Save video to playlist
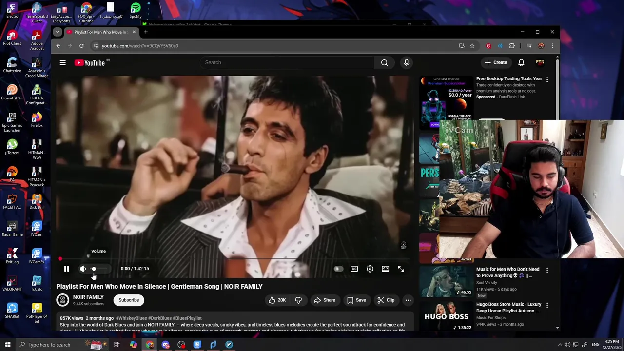The height and width of the screenshot is (351, 624). coord(356,300)
